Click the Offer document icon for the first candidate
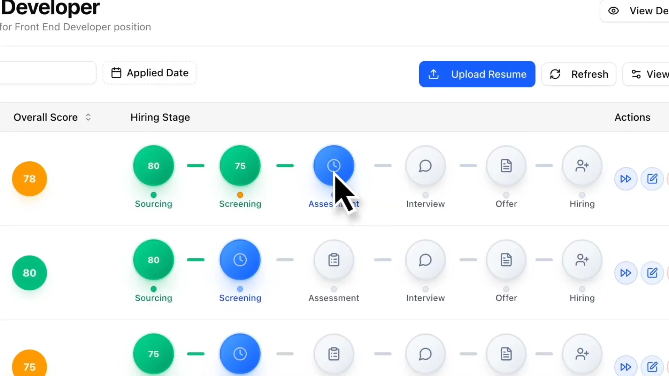Viewport: 669px width, 376px height. [506, 166]
